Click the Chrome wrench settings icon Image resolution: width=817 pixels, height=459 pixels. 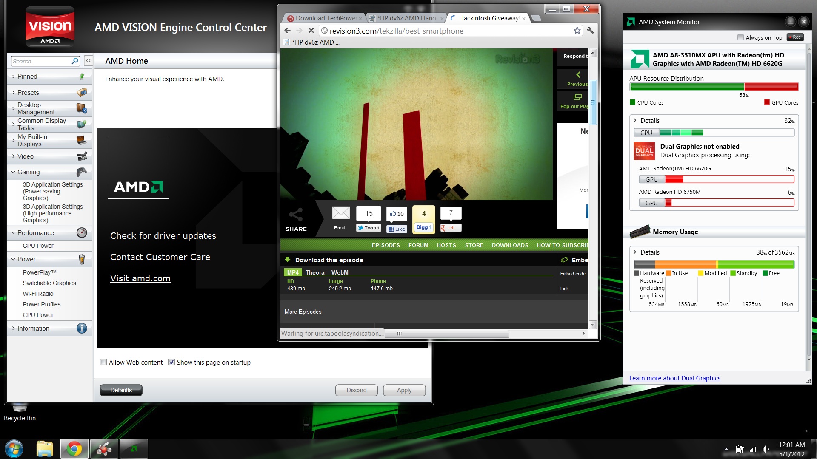pyautogui.click(x=590, y=31)
